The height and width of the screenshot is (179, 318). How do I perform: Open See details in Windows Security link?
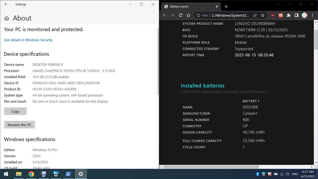point(28,40)
